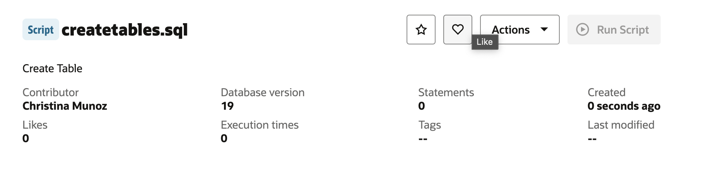Viewport: 728px width, 187px height.
Task: Click the Actions dropdown arrow caret
Action: (x=544, y=29)
